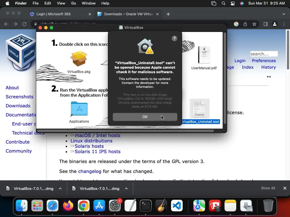The height and width of the screenshot is (217, 290).
Task: Click the Google icon in address bar
Action: click(236, 24)
